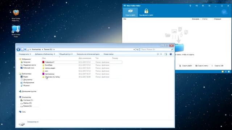Select the 'программы' folder with purple icon
Image resolution: width=232 pixels, height=130 pixels.
[x=50, y=74]
